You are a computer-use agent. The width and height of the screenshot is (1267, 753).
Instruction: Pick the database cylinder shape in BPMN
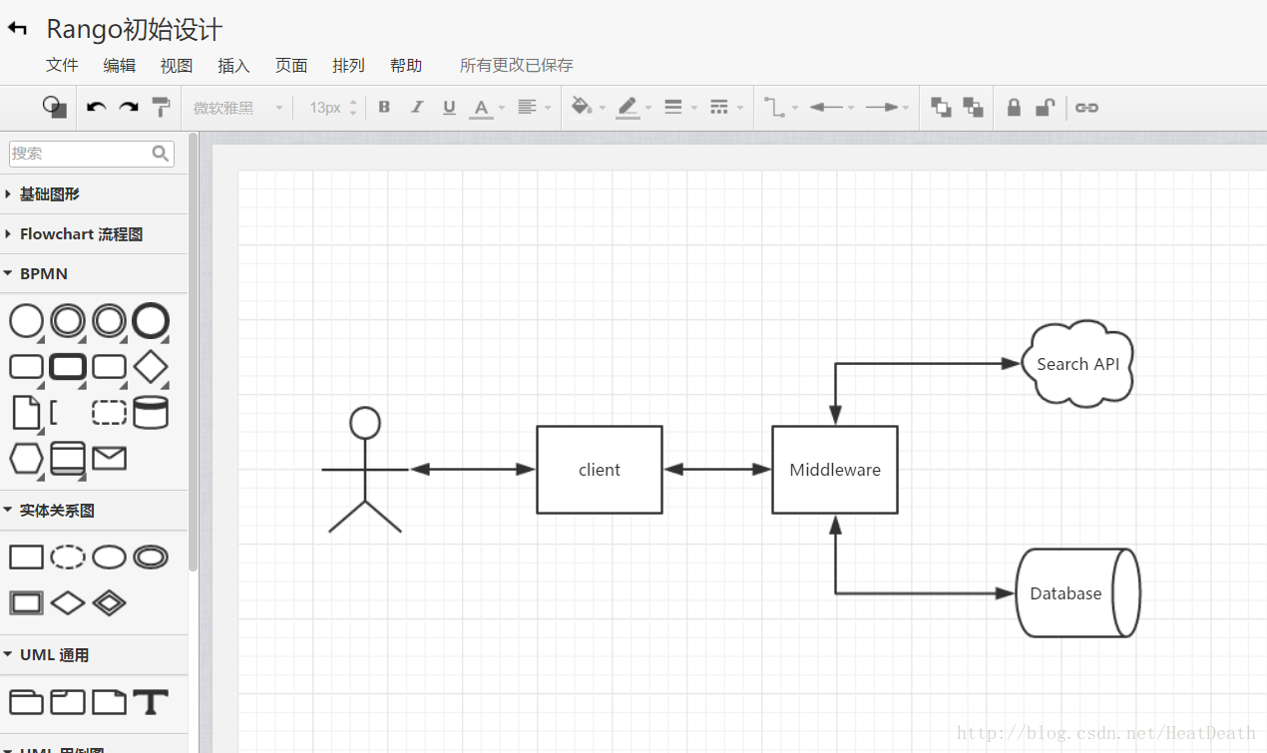coord(151,412)
